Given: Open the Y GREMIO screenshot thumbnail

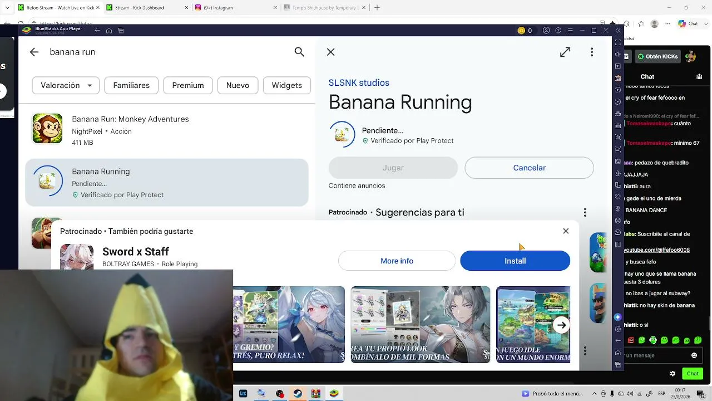Looking at the screenshot, I should [x=289, y=325].
